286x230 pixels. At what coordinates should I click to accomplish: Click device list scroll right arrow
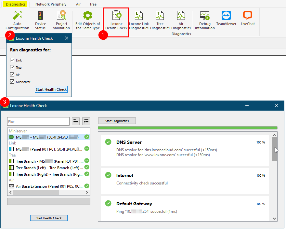[x=87, y=192]
